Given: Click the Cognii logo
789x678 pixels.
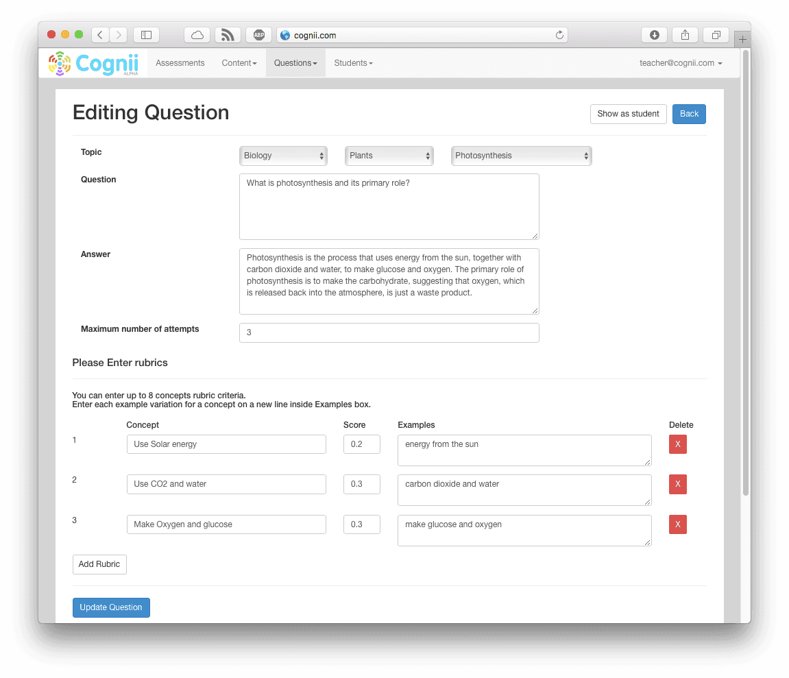Looking at the screenshot, I should pos(93,64).
